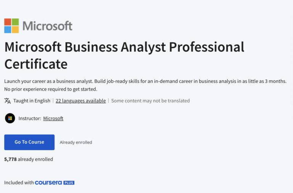This screenshot has height=193, width=293.
Task: Click the "Microsoft Business Analyst Professional" heading line
Action: (x=124, y=47)
